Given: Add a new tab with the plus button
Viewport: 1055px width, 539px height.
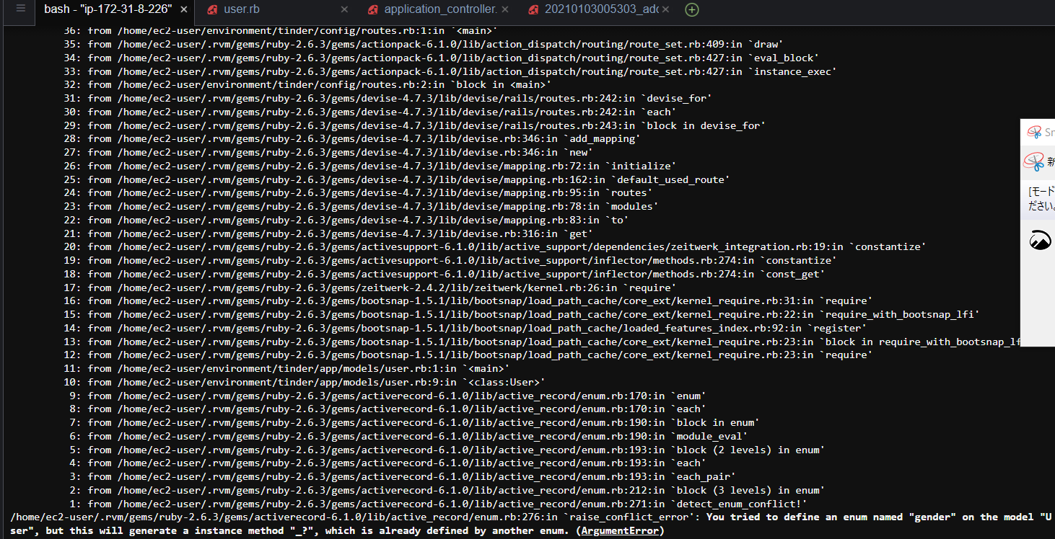Looking at the screenshot, I should (x=692, y=9).
